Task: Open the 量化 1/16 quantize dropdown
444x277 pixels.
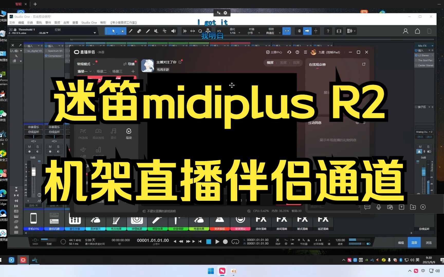Action: click(x=235, y=31)
